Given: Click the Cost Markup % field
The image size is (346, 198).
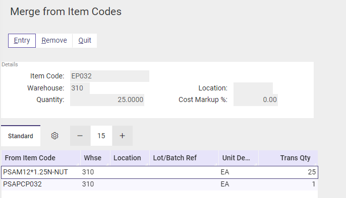Looking at the screenshot, I should (x=256, y=100).
